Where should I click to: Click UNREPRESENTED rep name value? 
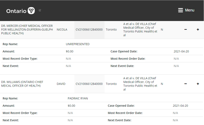click(78, 44)
